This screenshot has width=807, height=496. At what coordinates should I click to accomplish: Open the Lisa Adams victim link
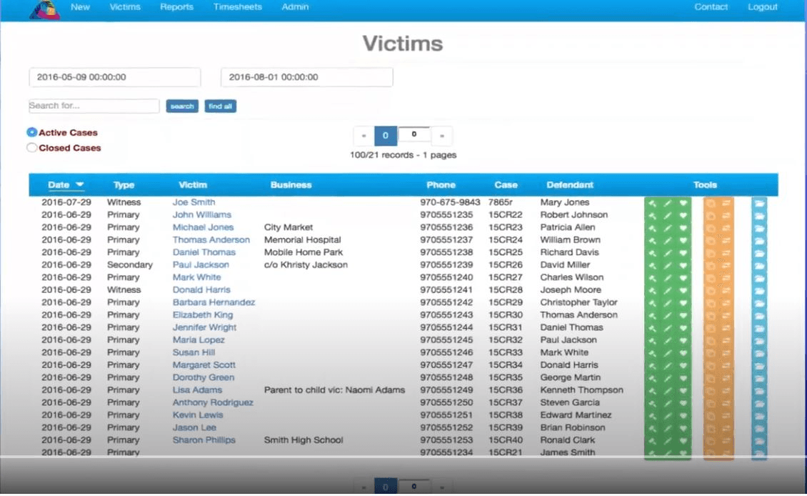197,390
